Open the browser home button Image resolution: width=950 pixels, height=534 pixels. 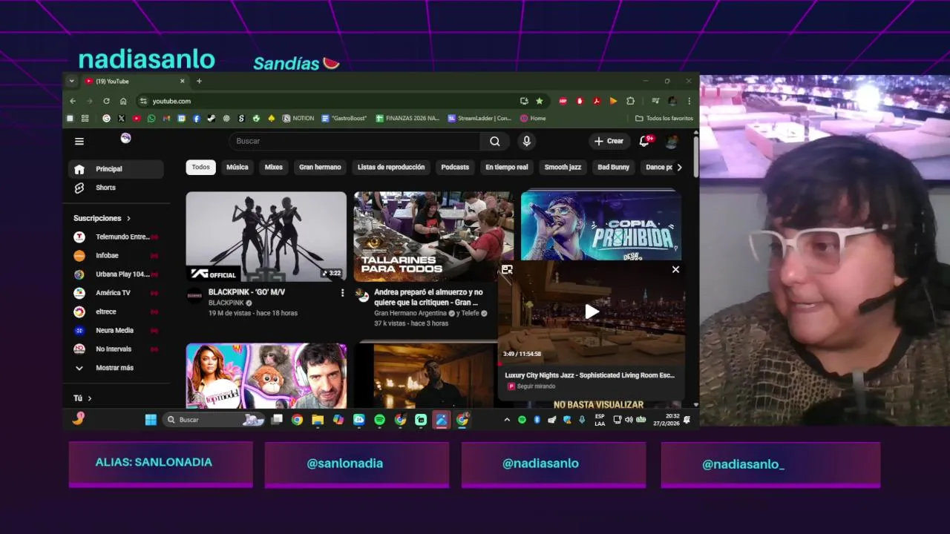click(123, 101)
